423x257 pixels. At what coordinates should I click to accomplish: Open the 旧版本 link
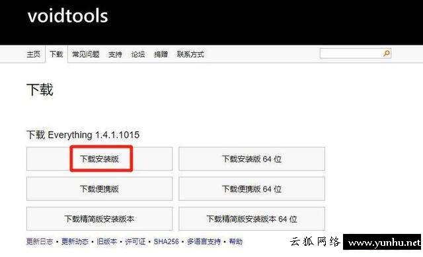pos(107,241)
